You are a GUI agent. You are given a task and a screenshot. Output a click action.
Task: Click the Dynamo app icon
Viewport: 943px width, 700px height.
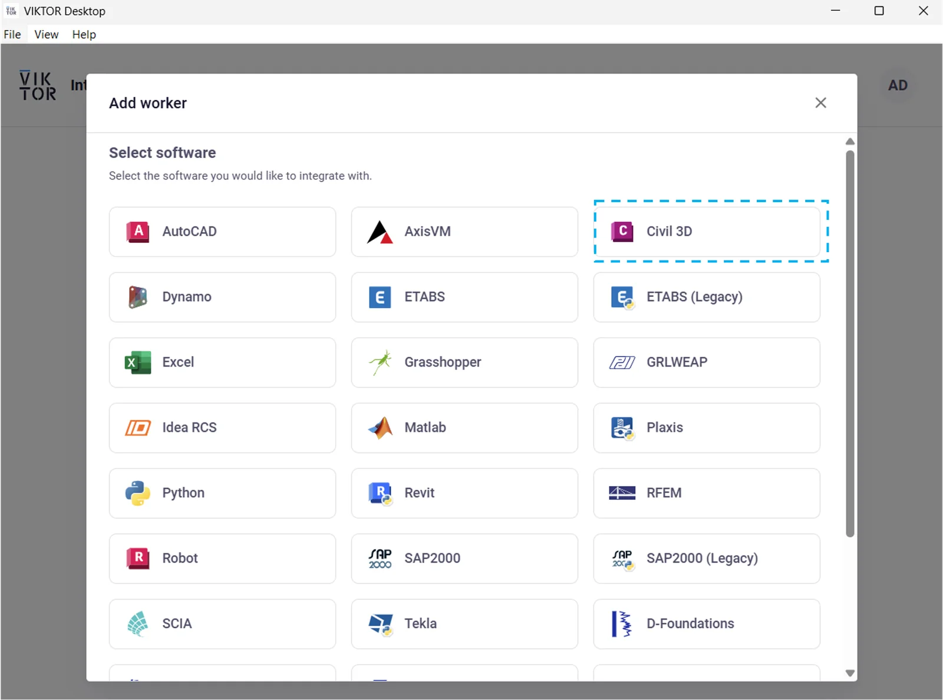point(138,297)
